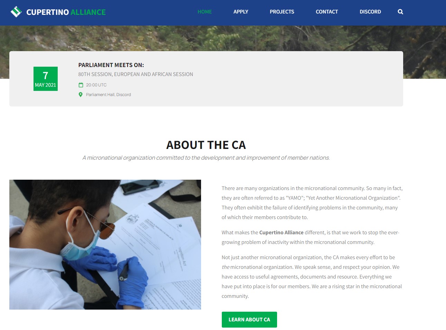Open the photo of person signing documents
446x330 pixels.
[x=105, y=245]
